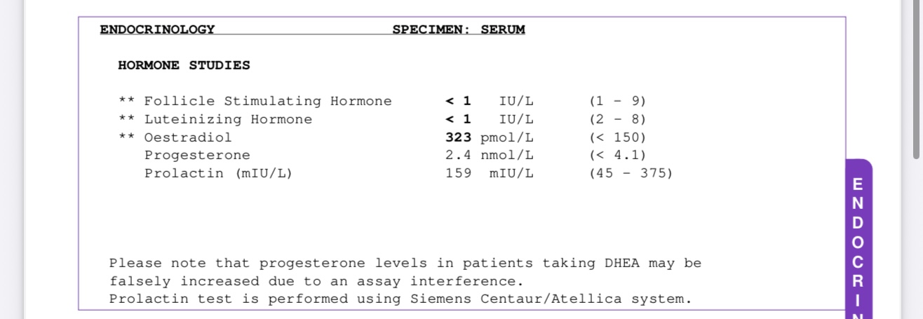Viewport: 923px width, 319px height.
Task: Click the DHEA progesterone interference note
Action: [405, 272]
